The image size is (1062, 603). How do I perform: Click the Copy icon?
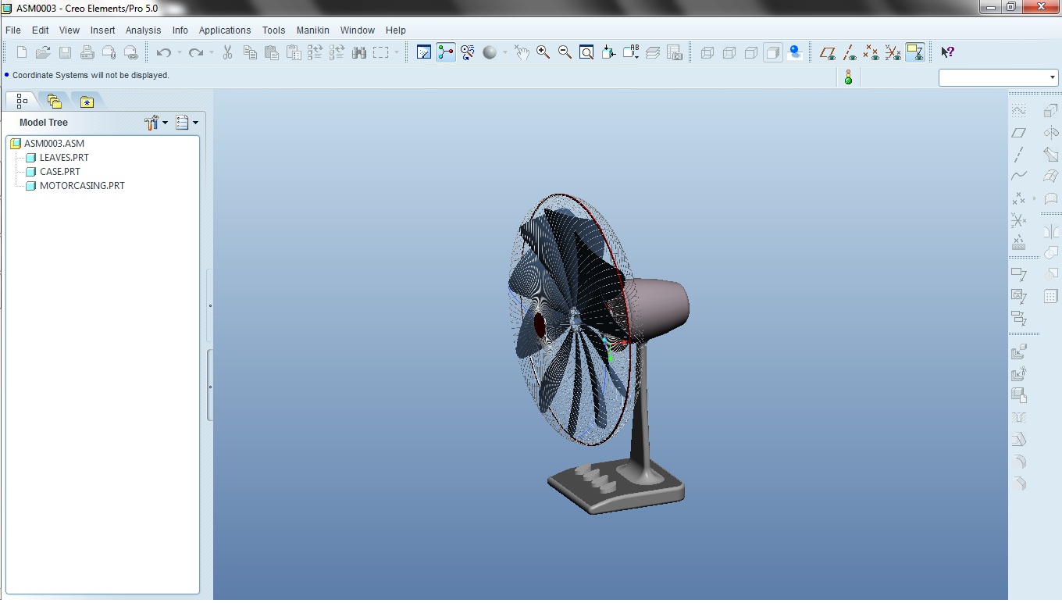tap(250, 52)
